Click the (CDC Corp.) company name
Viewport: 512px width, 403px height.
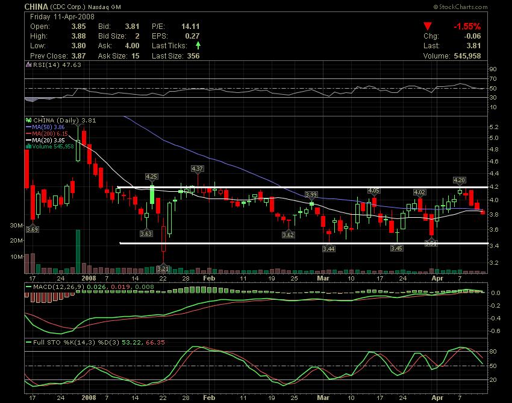(67, 7)
